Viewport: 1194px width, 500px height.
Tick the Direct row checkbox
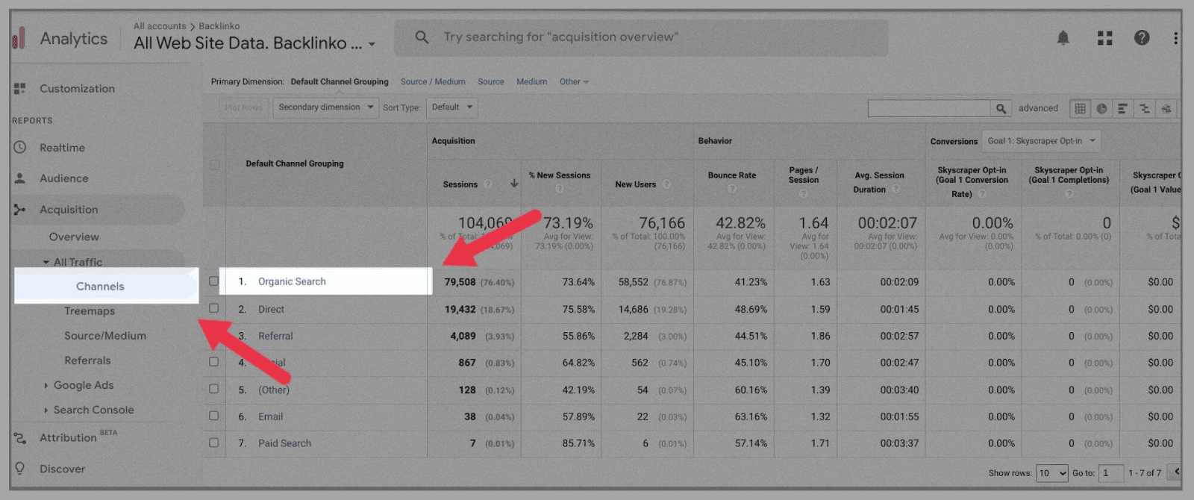[x=214, y=308]
